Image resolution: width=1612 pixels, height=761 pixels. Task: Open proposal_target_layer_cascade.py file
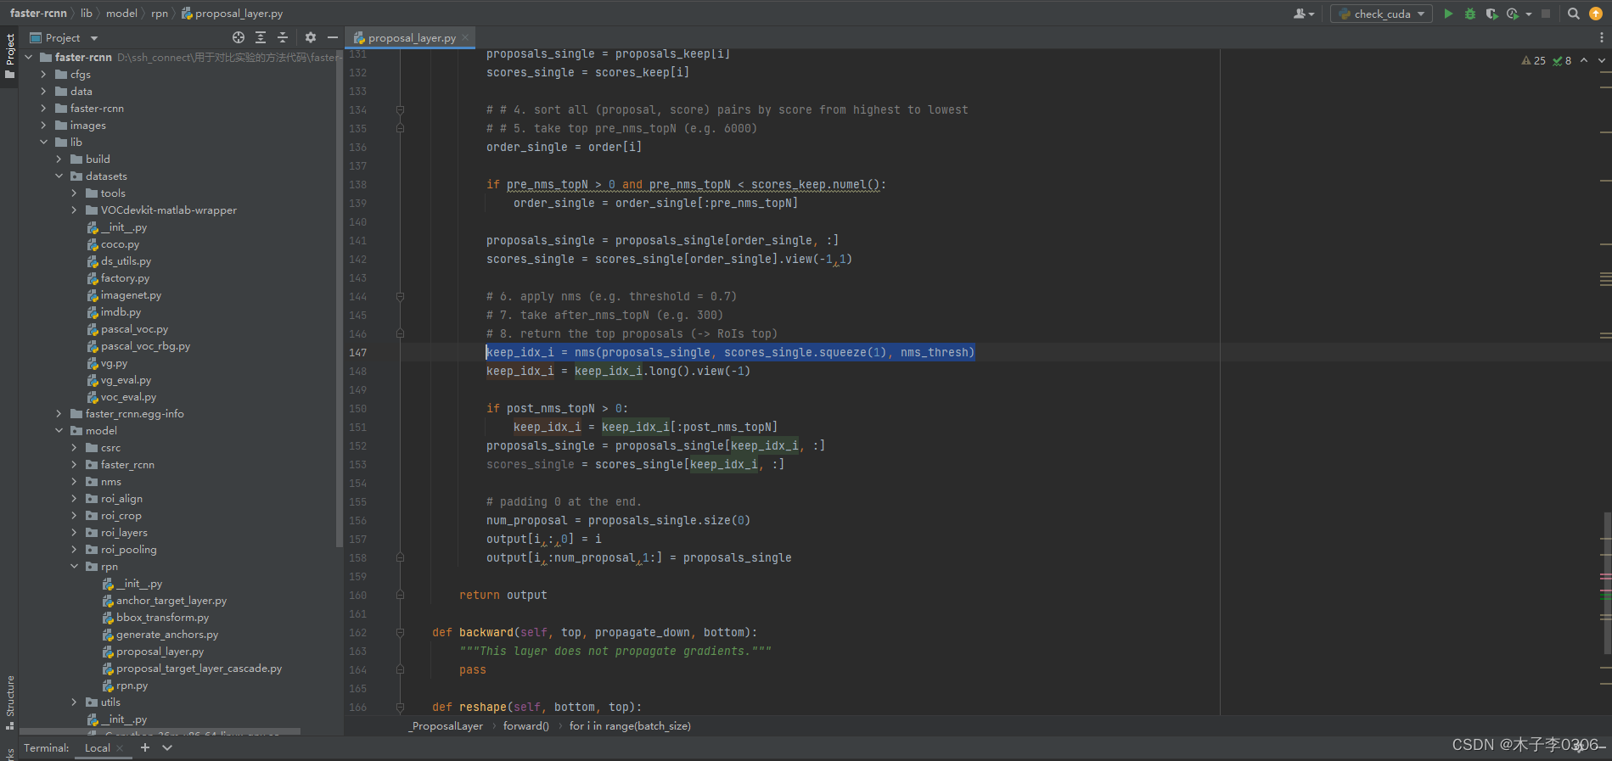point(199,669)
